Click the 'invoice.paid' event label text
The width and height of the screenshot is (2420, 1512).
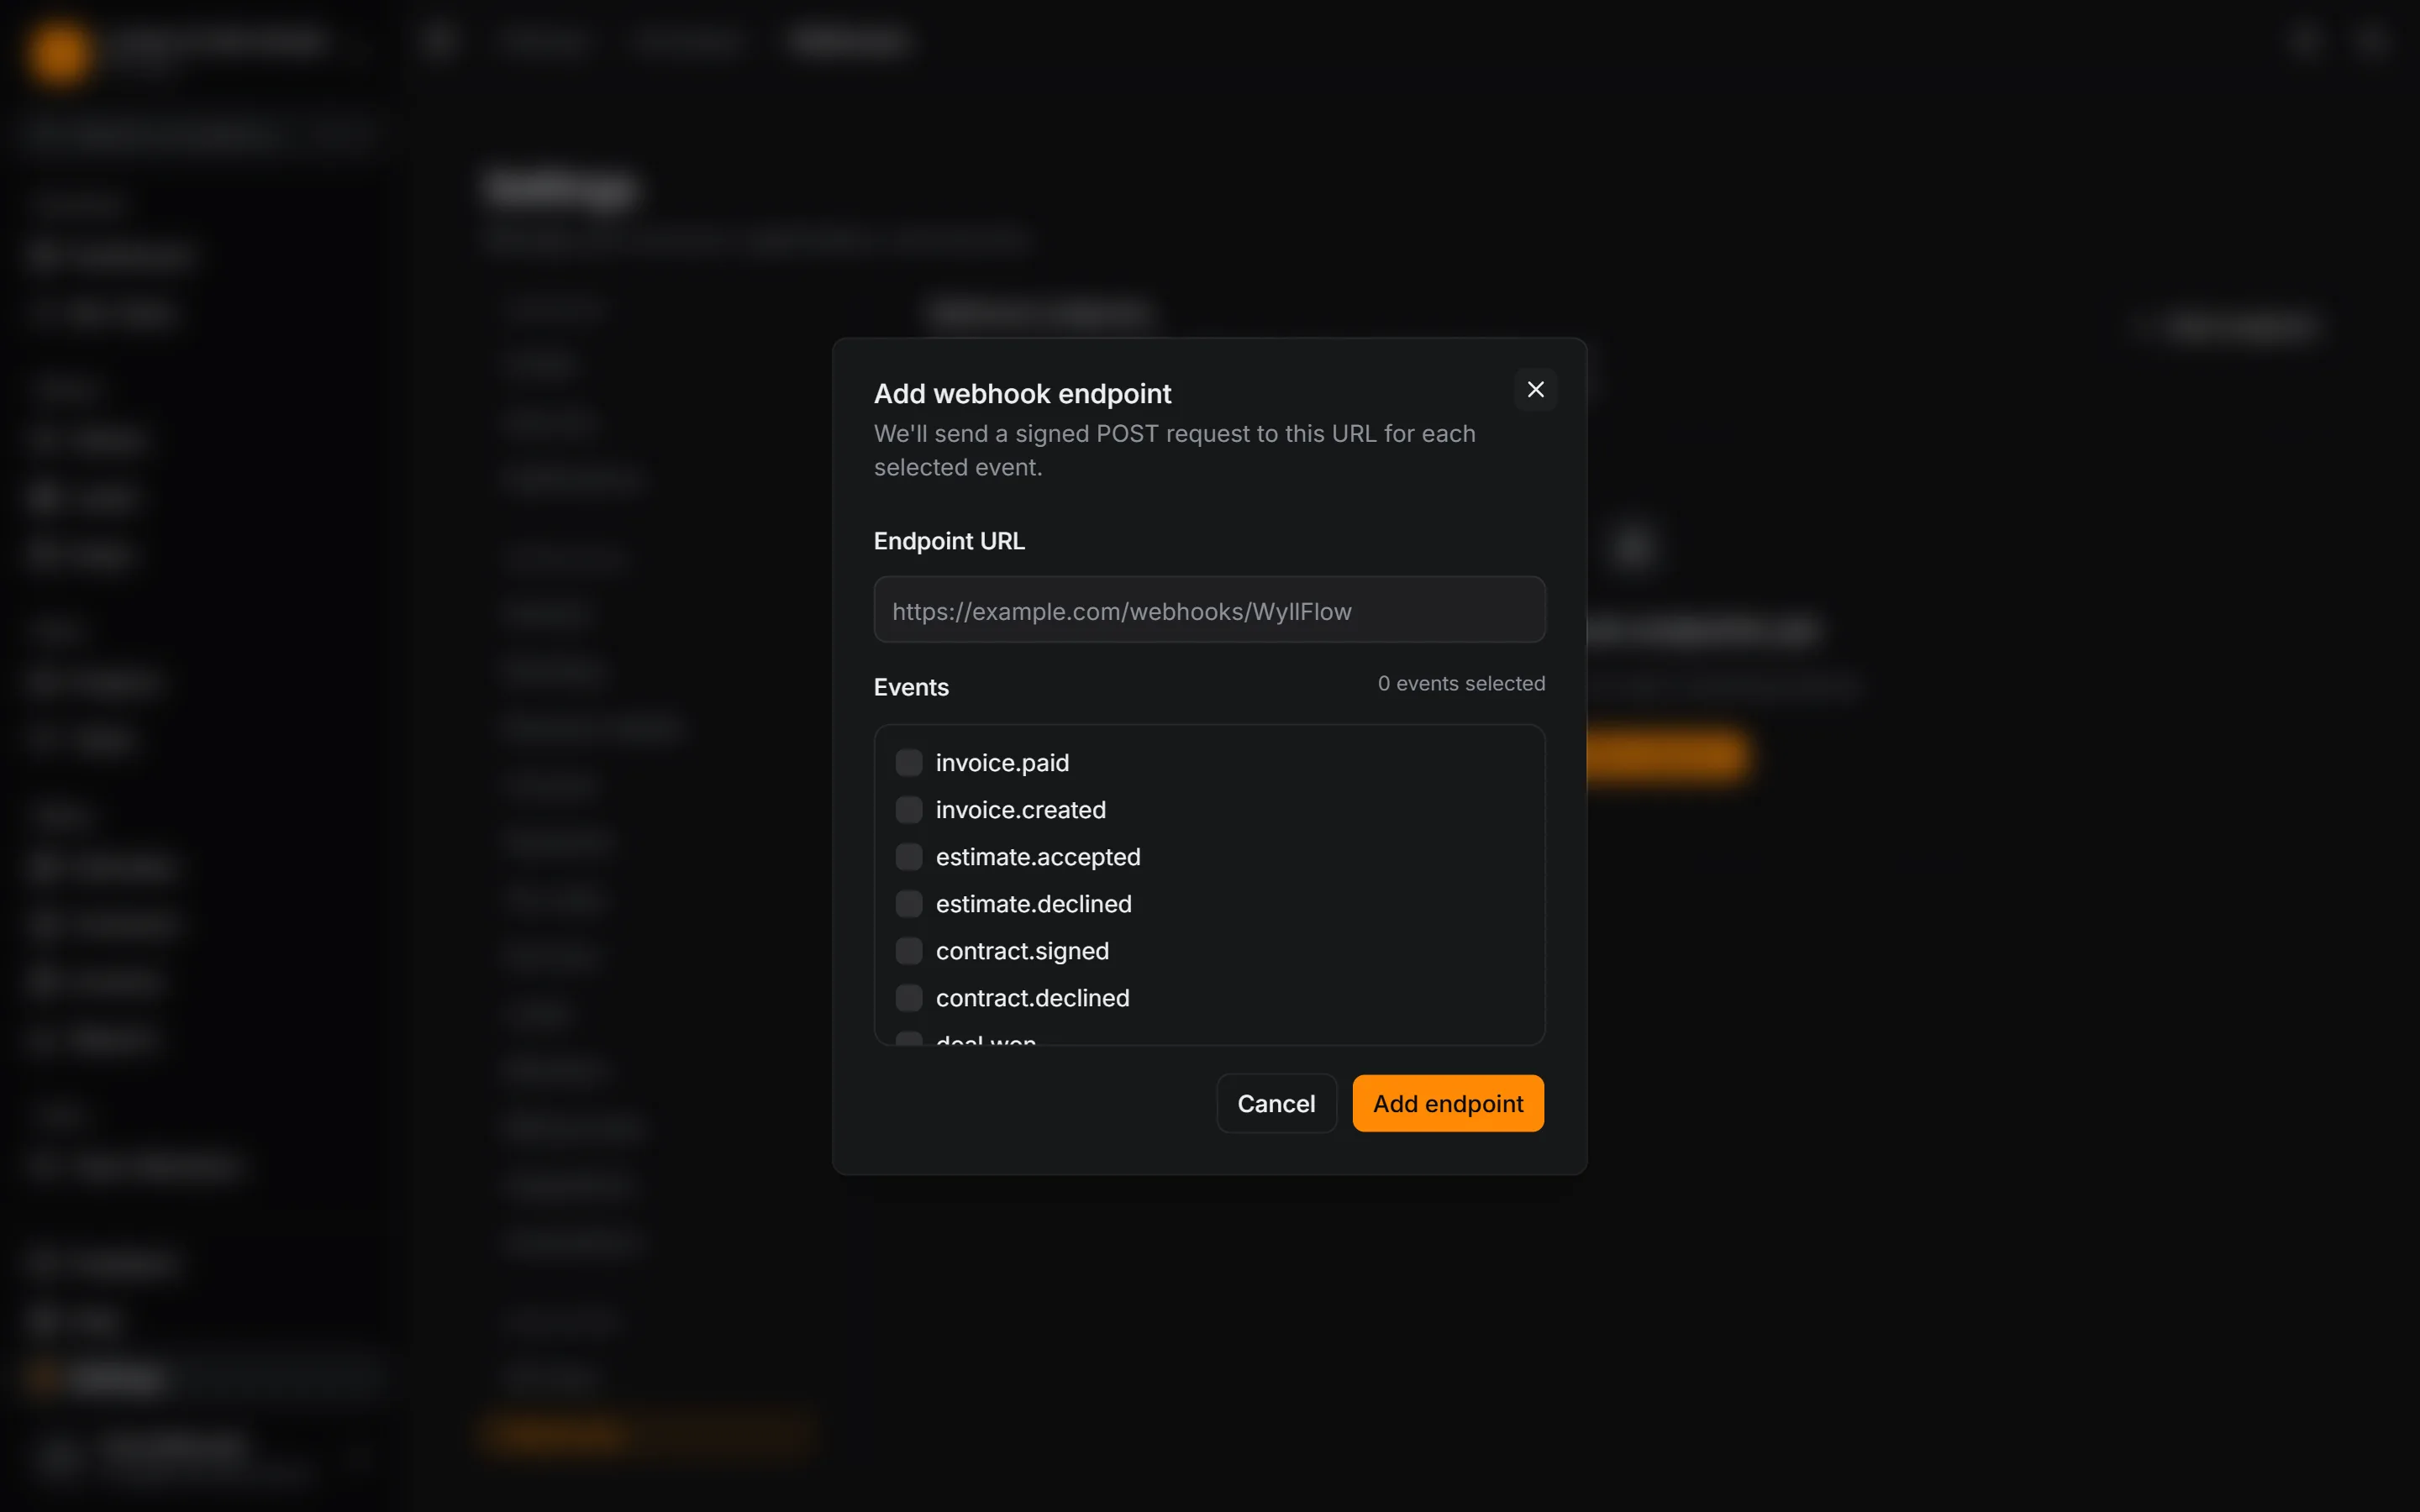(x=1002, y=763)
